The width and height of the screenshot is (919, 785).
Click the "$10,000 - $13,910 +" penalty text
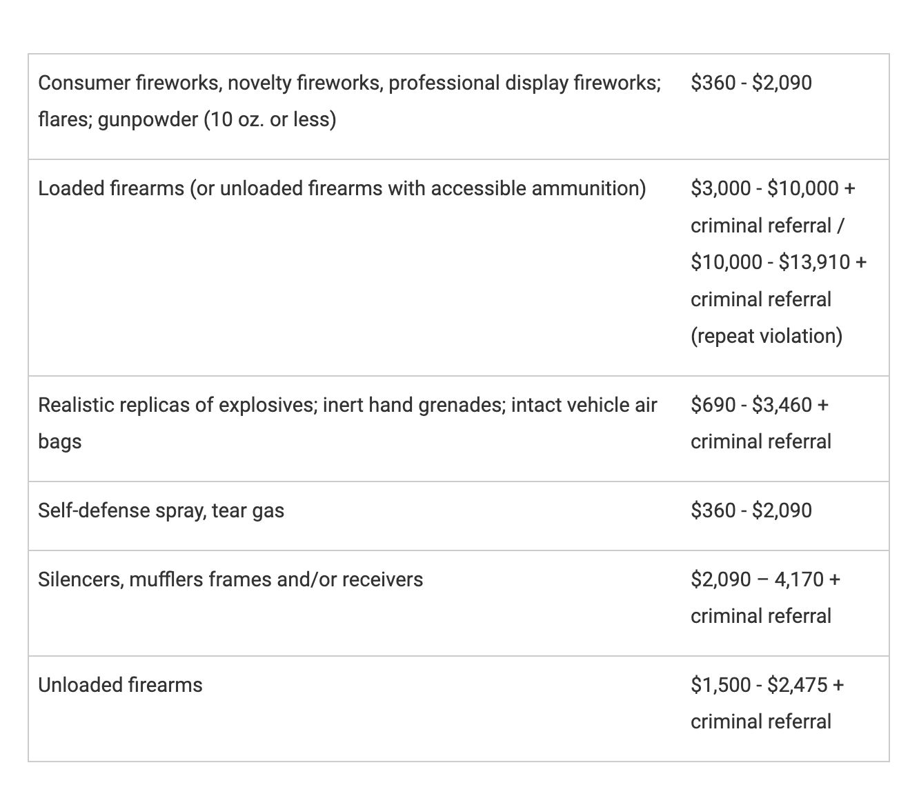pos(778,262)
